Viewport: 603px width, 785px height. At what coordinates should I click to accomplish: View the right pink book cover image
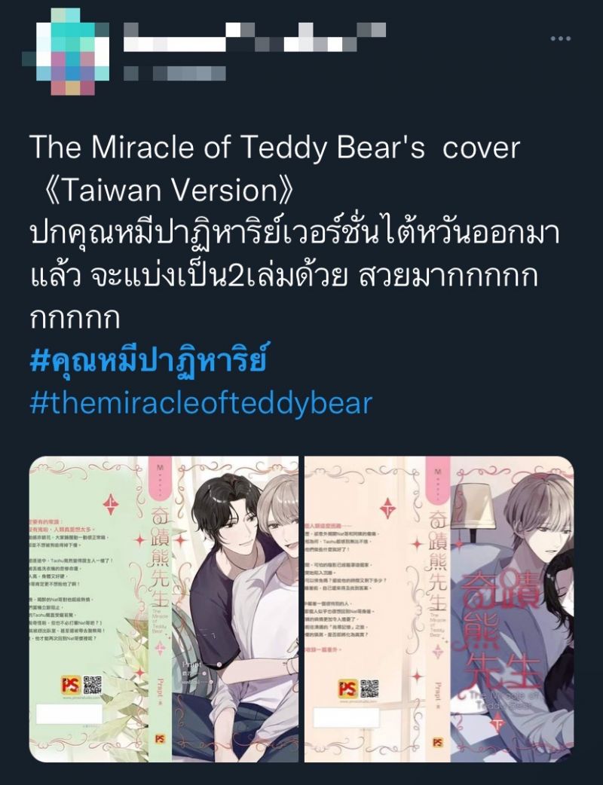(439, 609)
